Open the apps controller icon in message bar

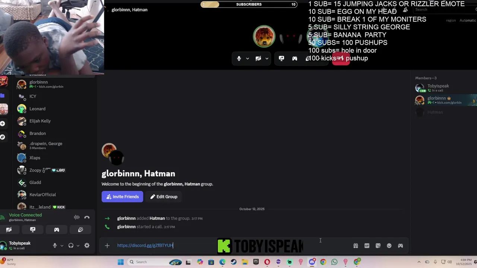[400, 246]
